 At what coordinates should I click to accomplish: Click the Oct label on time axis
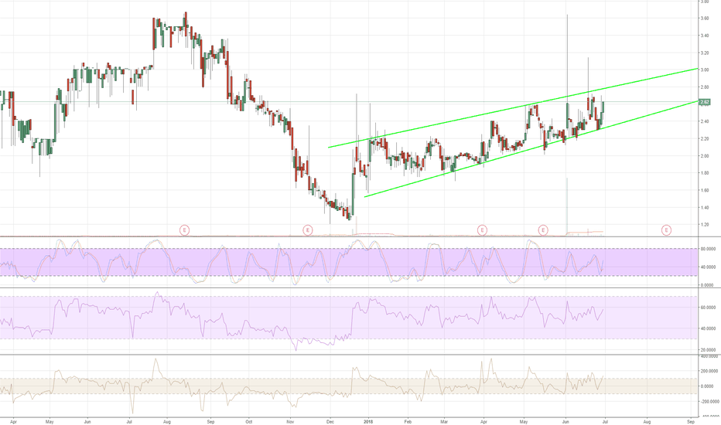click(x=249, y=421)
